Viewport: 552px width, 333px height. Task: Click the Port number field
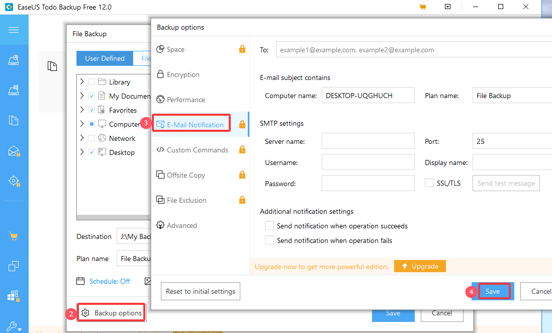512,141
